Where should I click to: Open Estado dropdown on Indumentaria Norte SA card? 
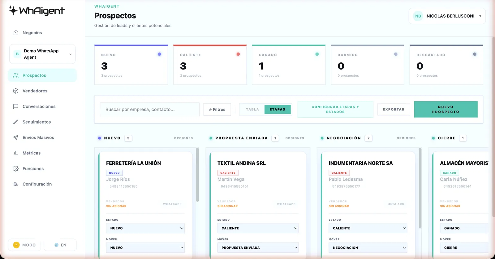(x=368, y=228)
